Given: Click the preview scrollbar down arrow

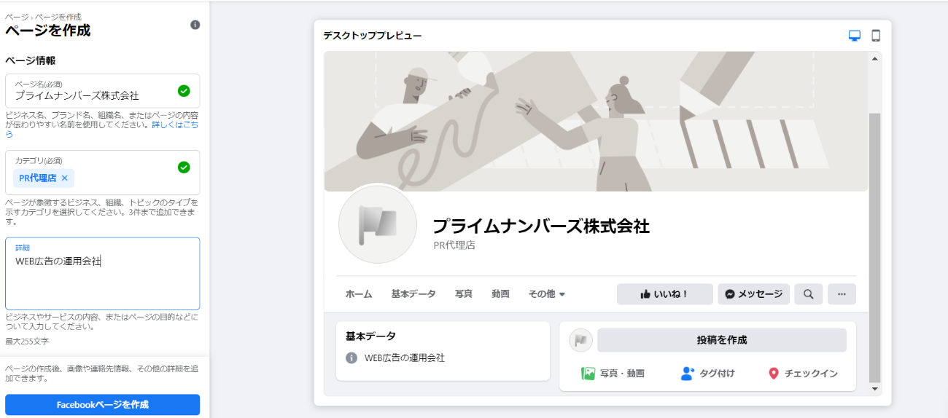Looking at the screenshot, I should click(x=874, y=390).
